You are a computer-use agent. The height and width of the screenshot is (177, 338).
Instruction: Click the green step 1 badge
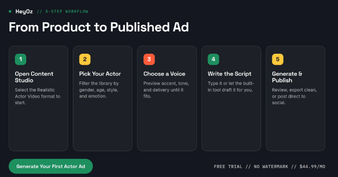[x=20, y=59]
